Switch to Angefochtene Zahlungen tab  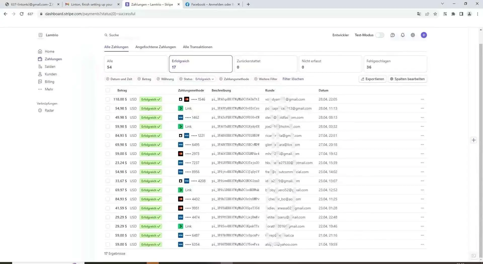pyautogui.click(x=155, y=47)
